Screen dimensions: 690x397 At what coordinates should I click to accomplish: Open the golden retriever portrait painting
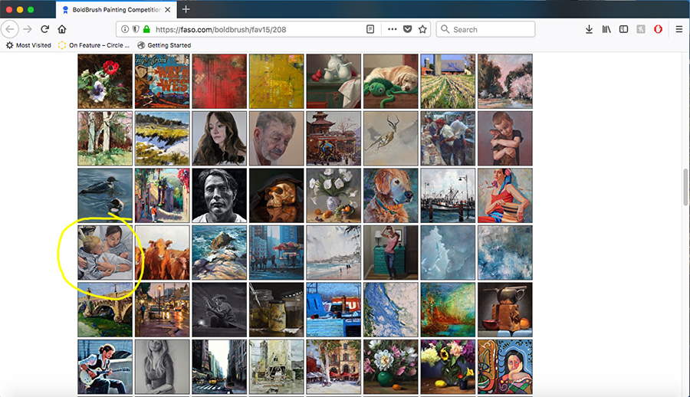[391, 195]
